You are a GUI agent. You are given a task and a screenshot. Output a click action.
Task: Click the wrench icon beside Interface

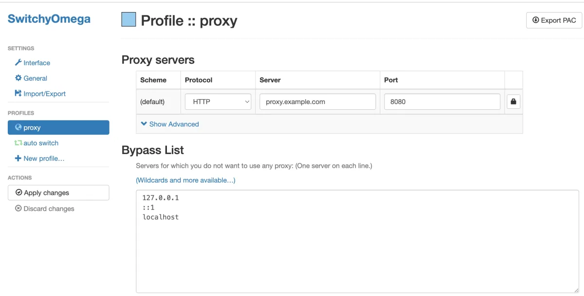(x=18, y=63)
